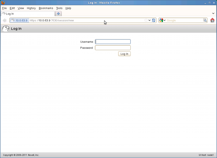This screenshot has width=217, height=158.
Task: Open the File menu
Action: 4,8
